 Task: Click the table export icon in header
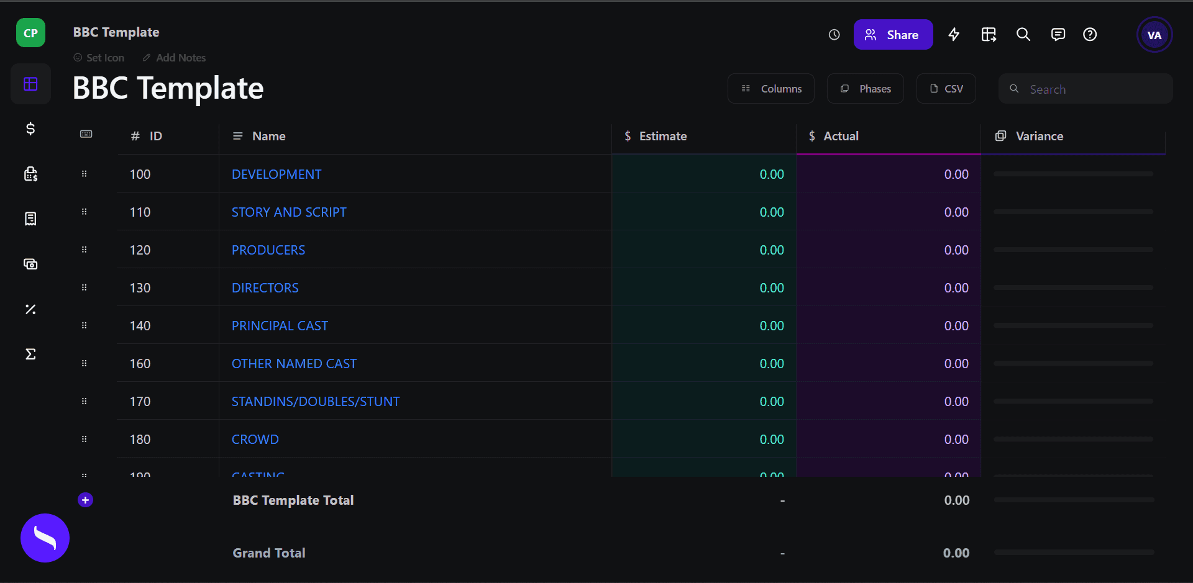[989, 35]
